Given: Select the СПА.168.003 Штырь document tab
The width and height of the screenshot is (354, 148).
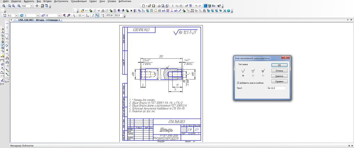Looking at the screenshot, I should point(39,20).
